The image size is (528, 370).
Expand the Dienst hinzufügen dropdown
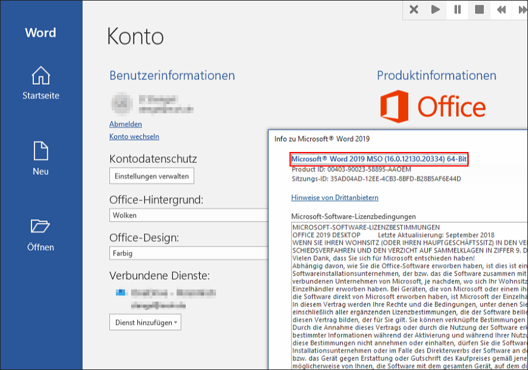[x=146, y=323]
